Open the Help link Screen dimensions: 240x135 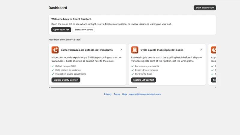124,94
